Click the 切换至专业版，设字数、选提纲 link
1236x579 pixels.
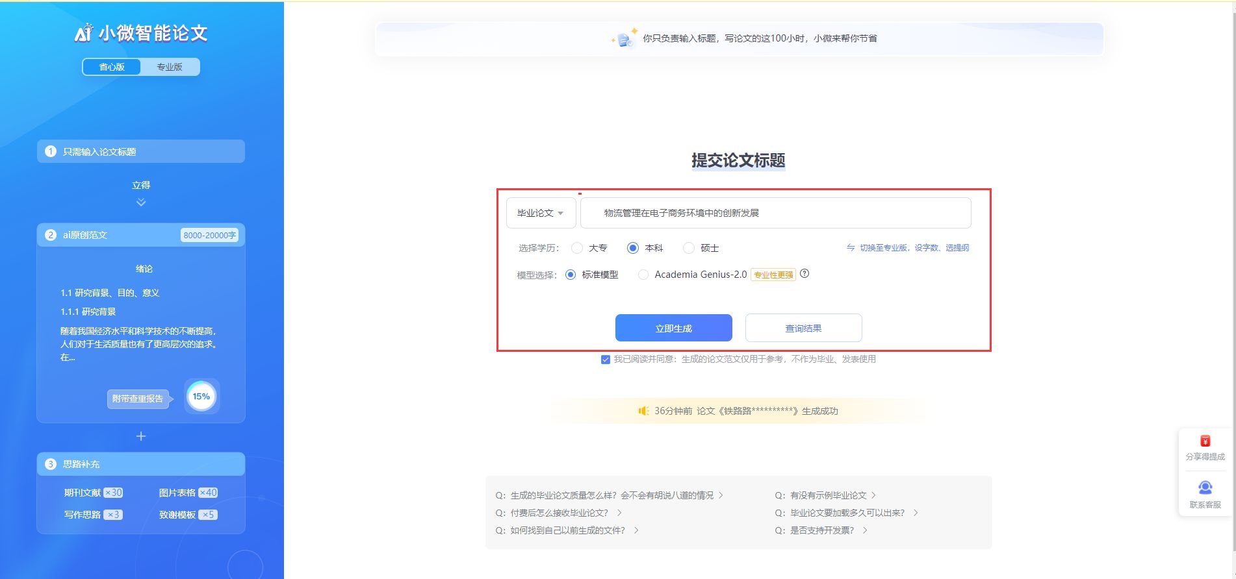(914, 248)
